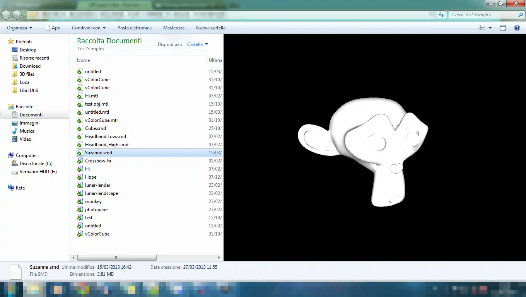Viewport: 526px width, 297px height.
Task: Select the file lunar-landscape
Action: tap(102, 193)
